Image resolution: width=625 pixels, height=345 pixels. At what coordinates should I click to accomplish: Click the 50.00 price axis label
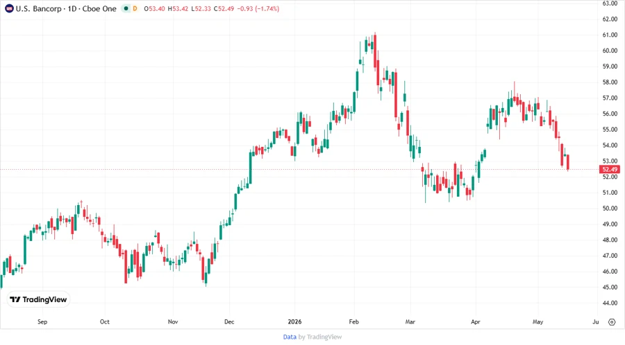pyautogui.click(x=610, y=209)
